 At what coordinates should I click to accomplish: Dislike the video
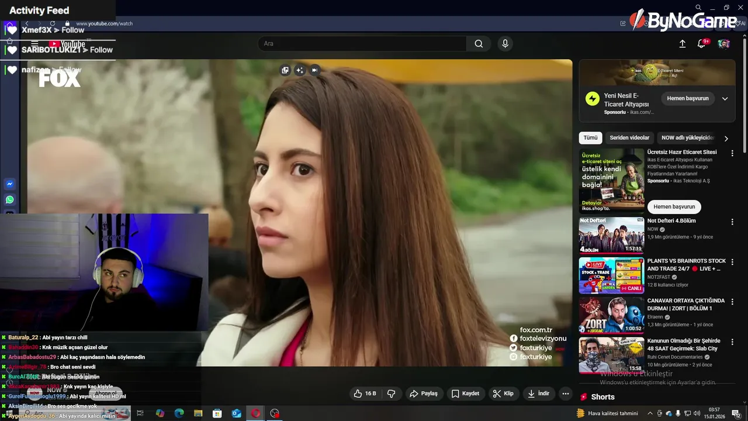(392, 394)
